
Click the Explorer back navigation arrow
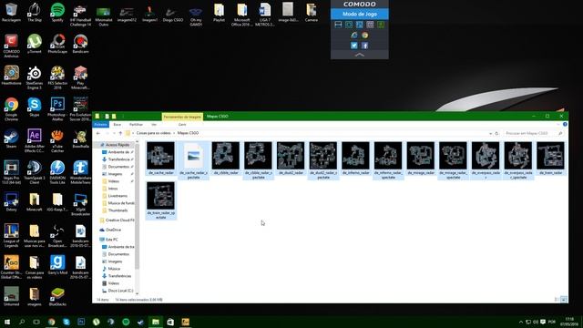click(x=98, y=133)
